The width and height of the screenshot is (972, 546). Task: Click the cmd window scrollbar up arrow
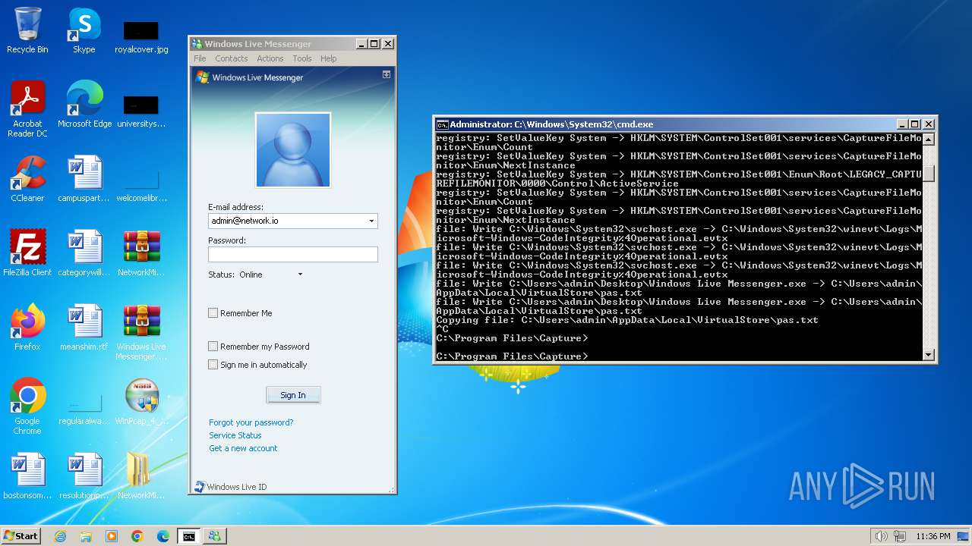click(x=929, y=140)
